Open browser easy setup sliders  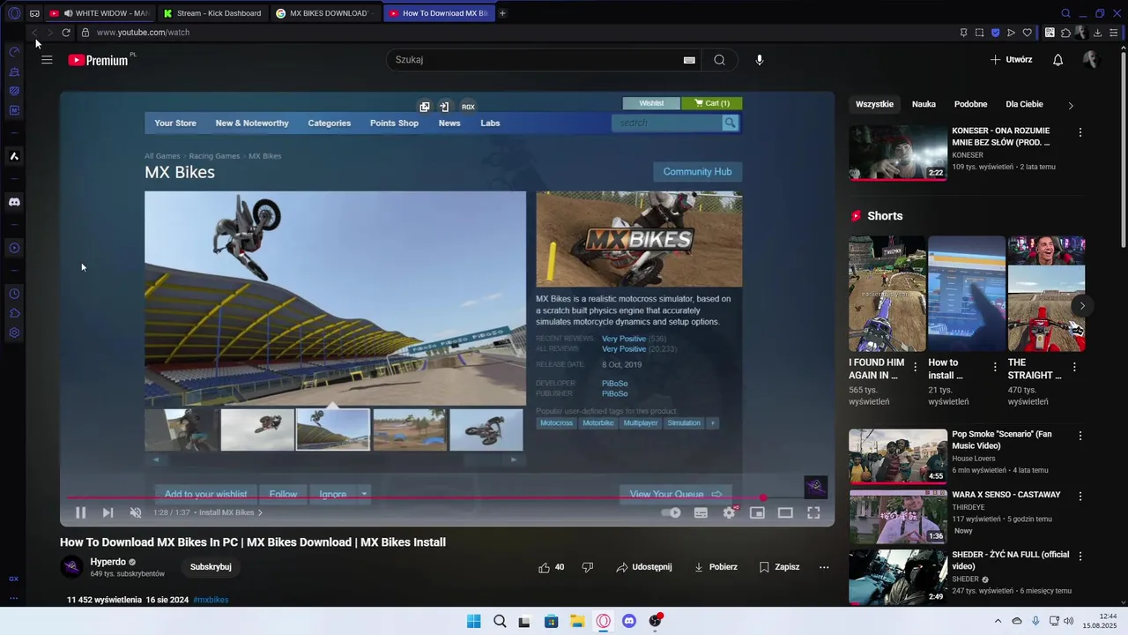1114,33
